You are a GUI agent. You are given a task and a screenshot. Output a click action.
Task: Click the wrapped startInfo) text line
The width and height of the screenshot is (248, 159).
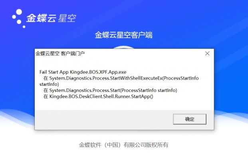coord(49,84)
